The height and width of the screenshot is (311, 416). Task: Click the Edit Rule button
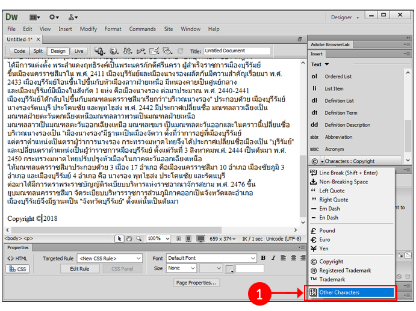pyautogui.click(x=79, y=268)
